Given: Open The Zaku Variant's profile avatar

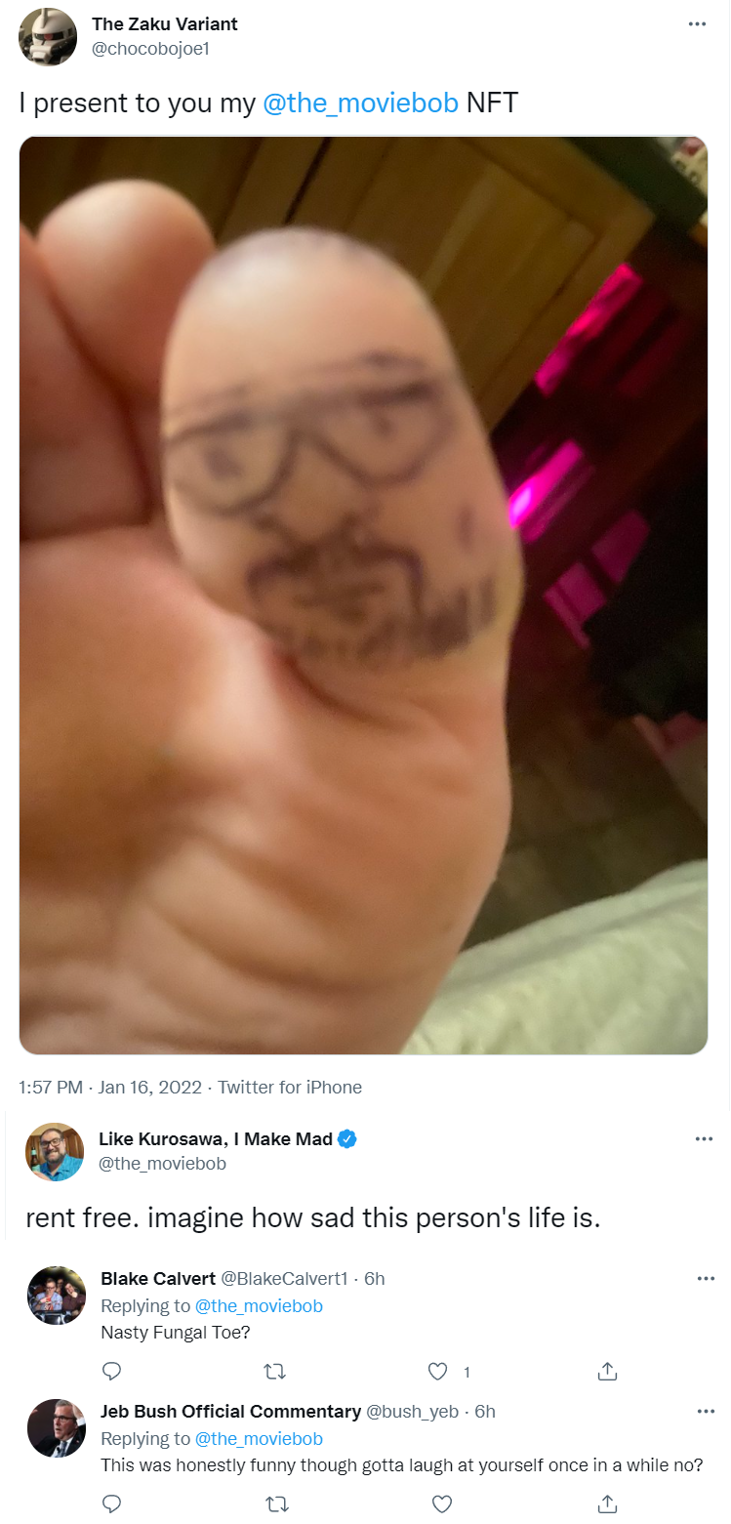Looking at the screenshot, I should coord(48,37).
